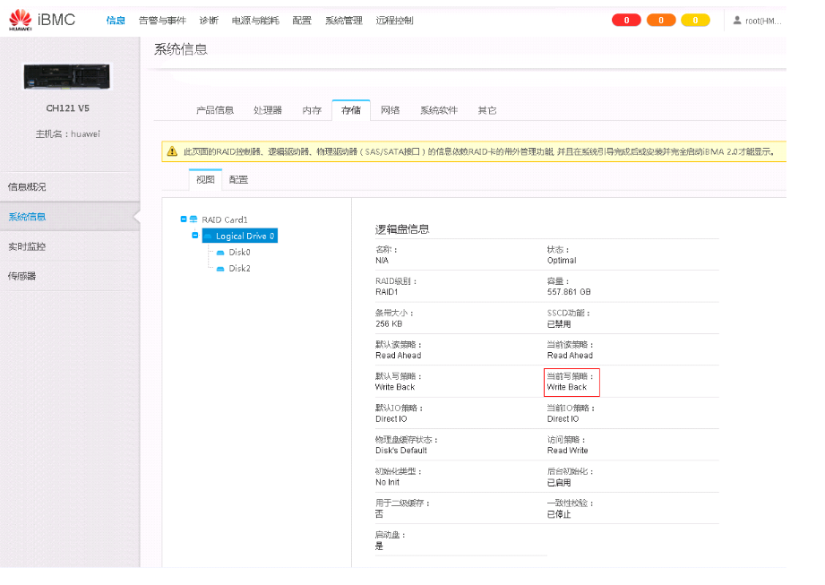This screenshot has height=585, width=825.
Task: Open the 电源与能耗 menu item
Action: (x=253, y=20)
